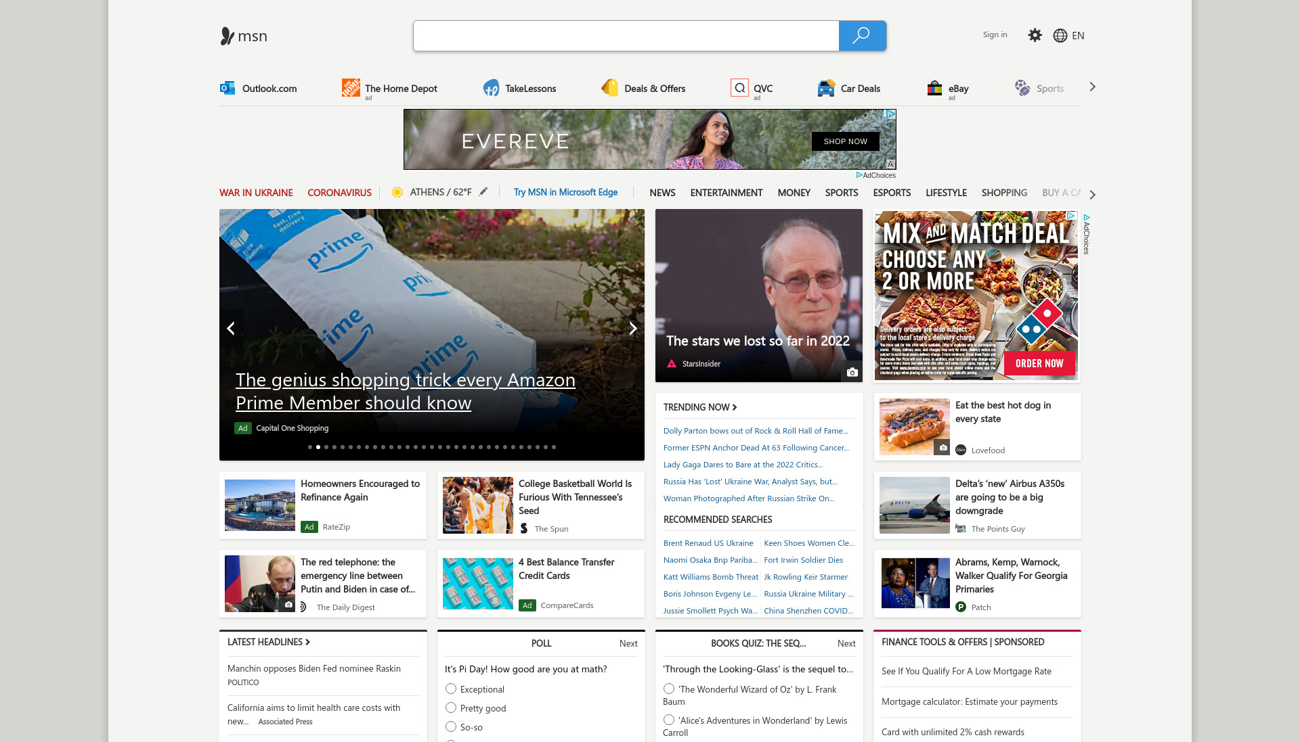Viewport: 1300px width, 742px height.
Task: Go to next carousel slide
Action: pyautogui.click(x=633, y=328)
